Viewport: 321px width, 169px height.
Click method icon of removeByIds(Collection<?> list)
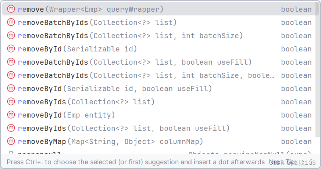click(x=11, y=101)
